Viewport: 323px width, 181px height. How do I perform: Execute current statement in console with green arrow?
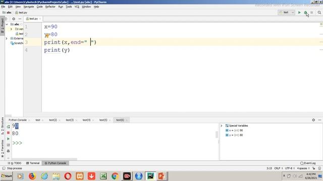pos(8,139)
